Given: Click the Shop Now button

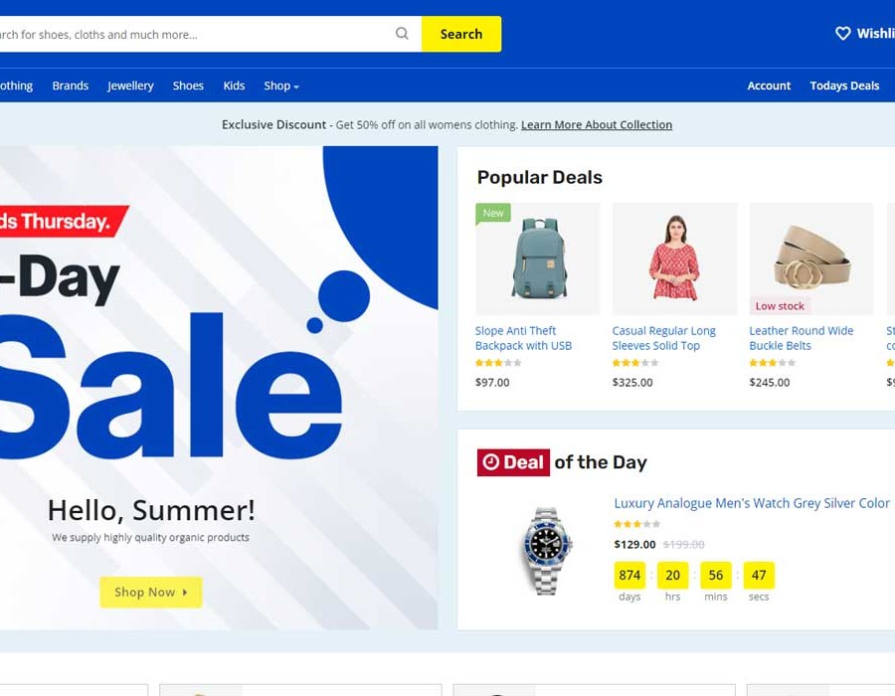Looking at the screenshot, I should coord(151,593).
